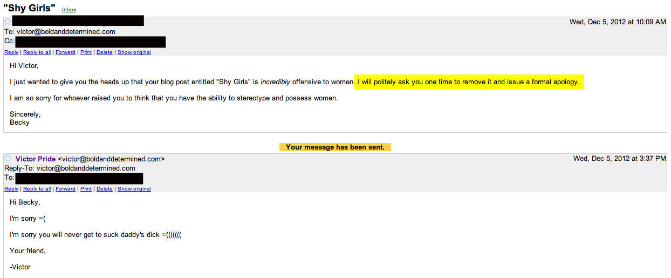Show original of the first message
This screenshot has width=671, height=278.
point(134,52)
